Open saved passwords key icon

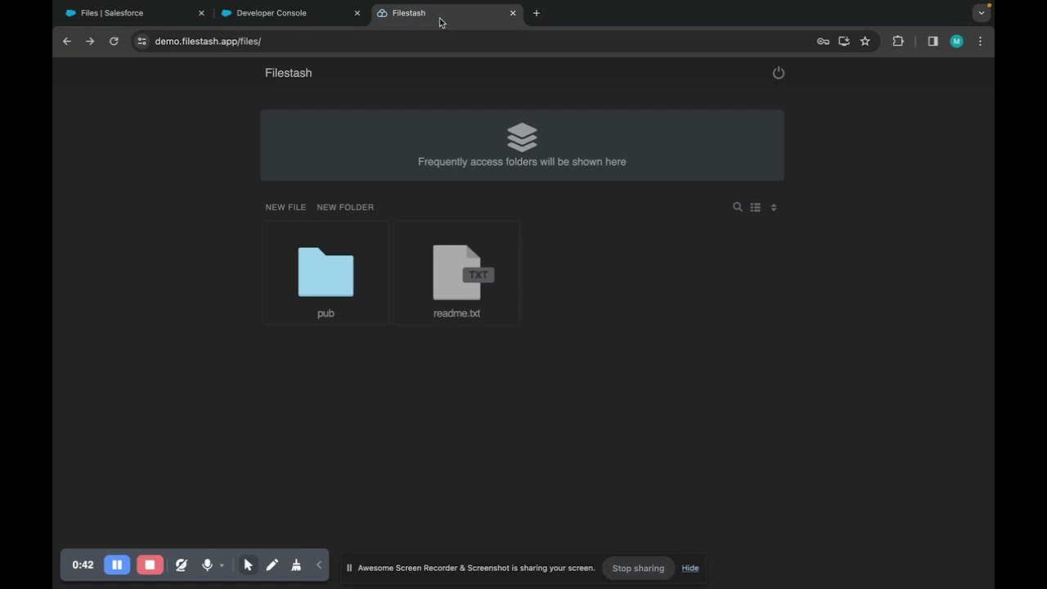(823, 41)
